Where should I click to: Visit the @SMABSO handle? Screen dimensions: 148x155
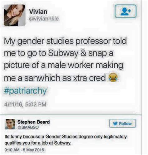28,127
